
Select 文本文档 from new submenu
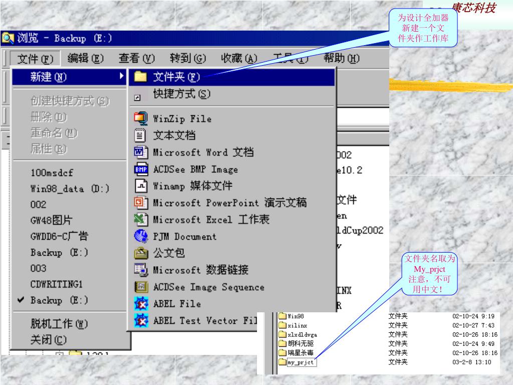pyautogui.click(x=231, y=135)
